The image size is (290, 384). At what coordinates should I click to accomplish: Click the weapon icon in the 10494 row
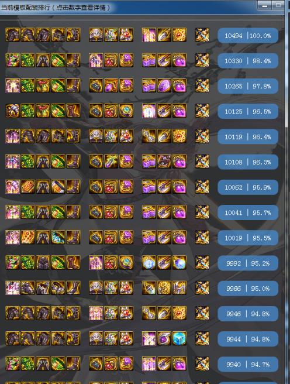point(202,35)
